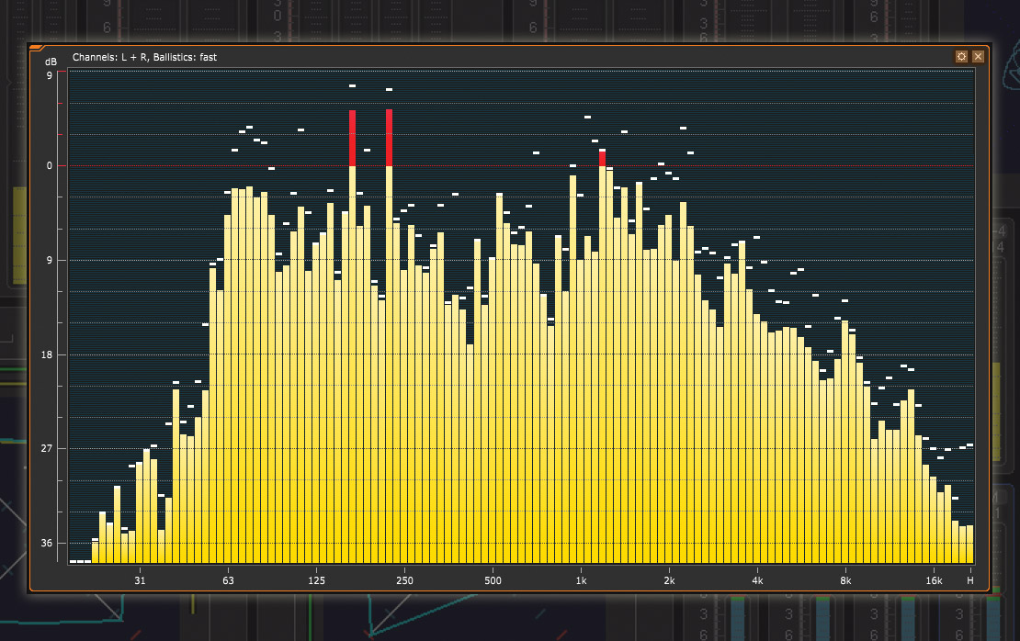The height and width of the screenshot is (641, 1020).
Task: Click the 18 dB label on the level axis
Action: (47, 354)
